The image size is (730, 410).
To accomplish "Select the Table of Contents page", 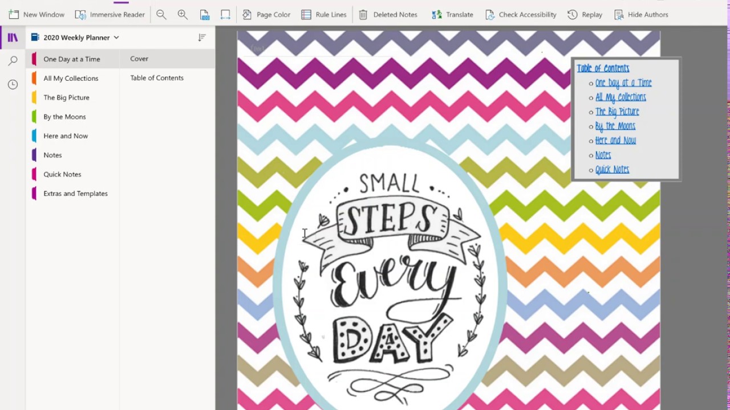I will 168,78.
